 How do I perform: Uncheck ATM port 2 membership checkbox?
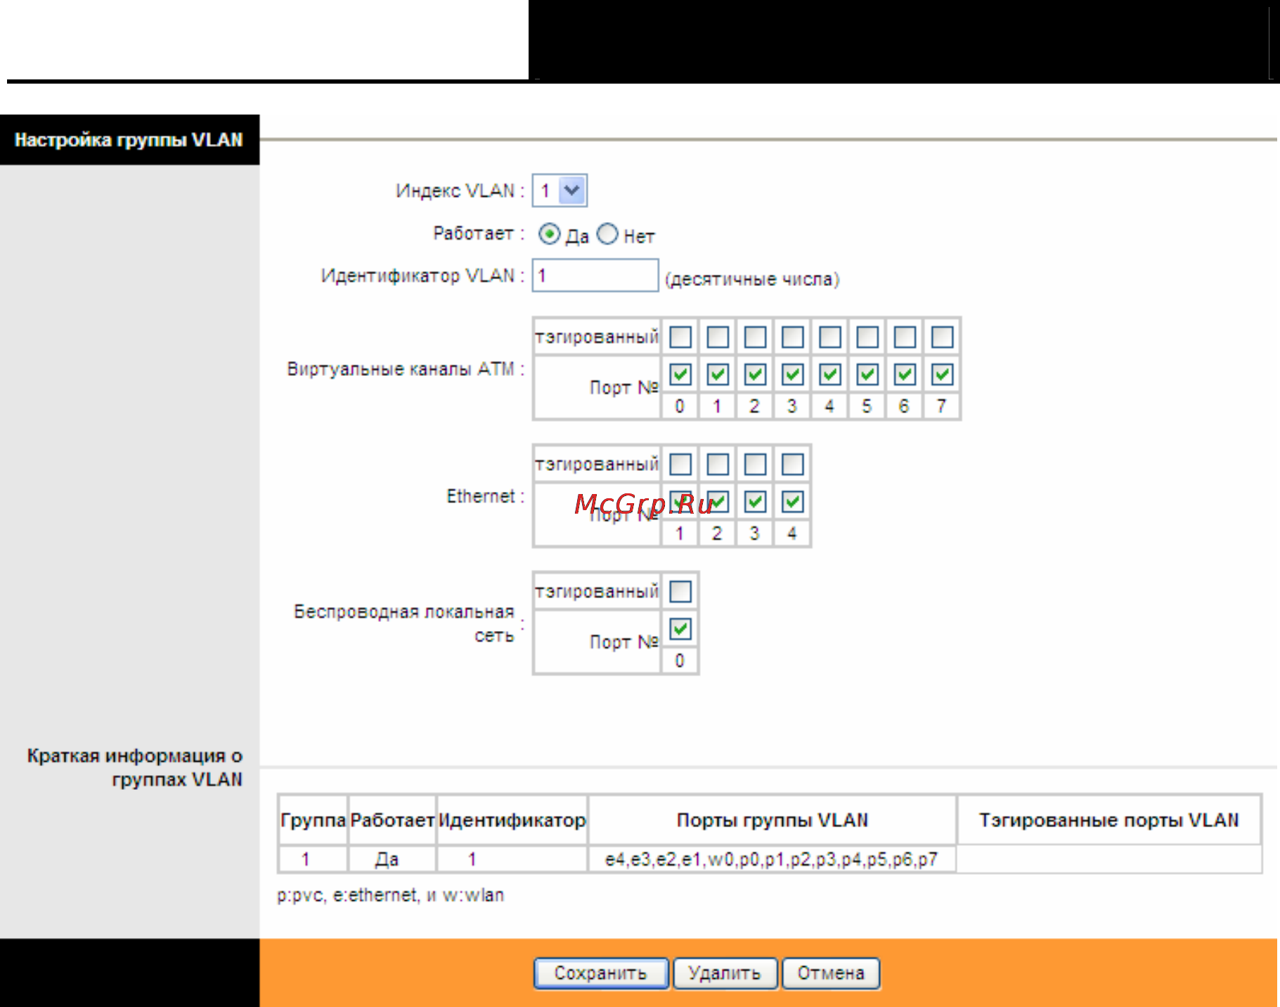[x=755, y=375]
